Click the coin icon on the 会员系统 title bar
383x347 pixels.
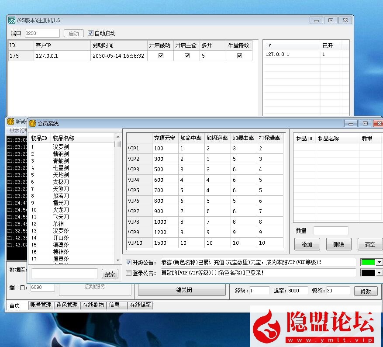(x=32, y=123)
